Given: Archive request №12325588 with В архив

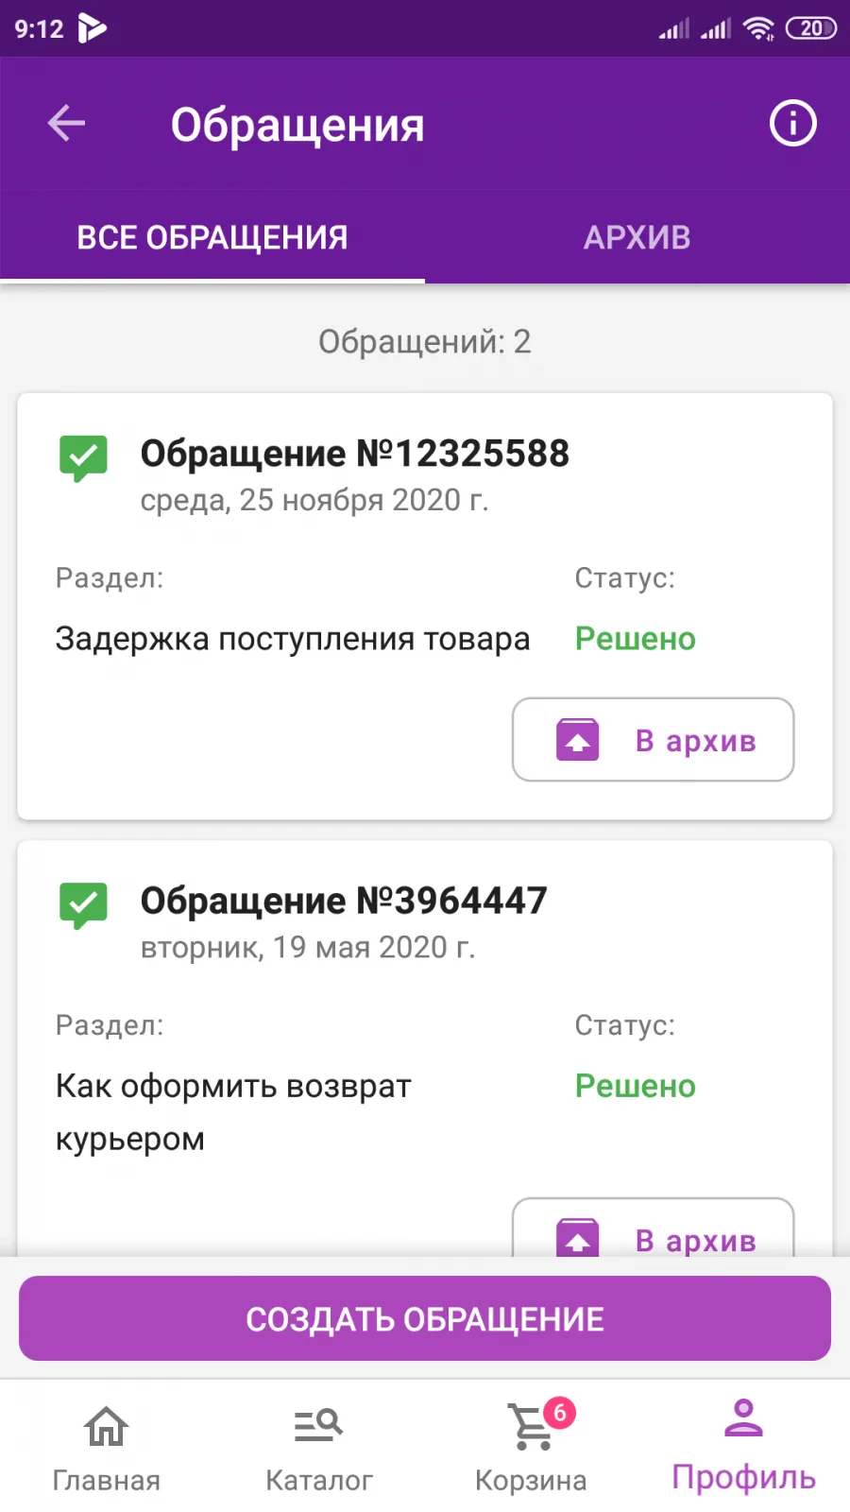Looking at the screenshot, I should (653, 740).
